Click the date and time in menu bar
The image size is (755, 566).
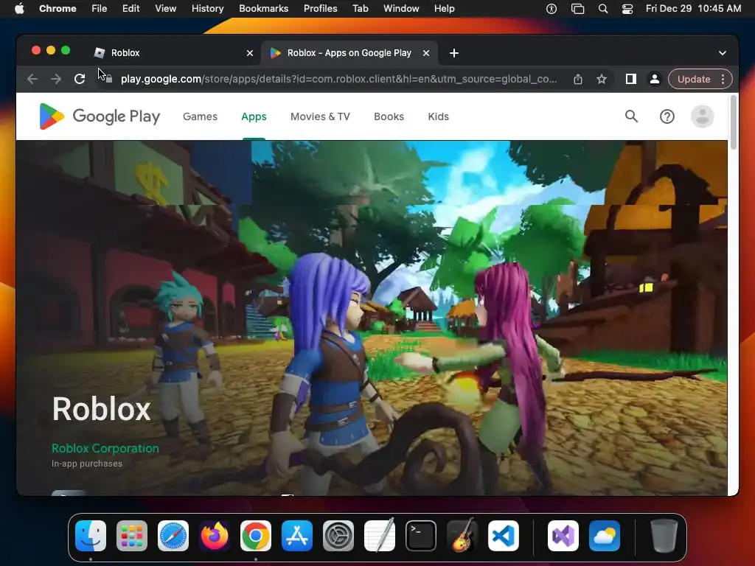(693, 9)
